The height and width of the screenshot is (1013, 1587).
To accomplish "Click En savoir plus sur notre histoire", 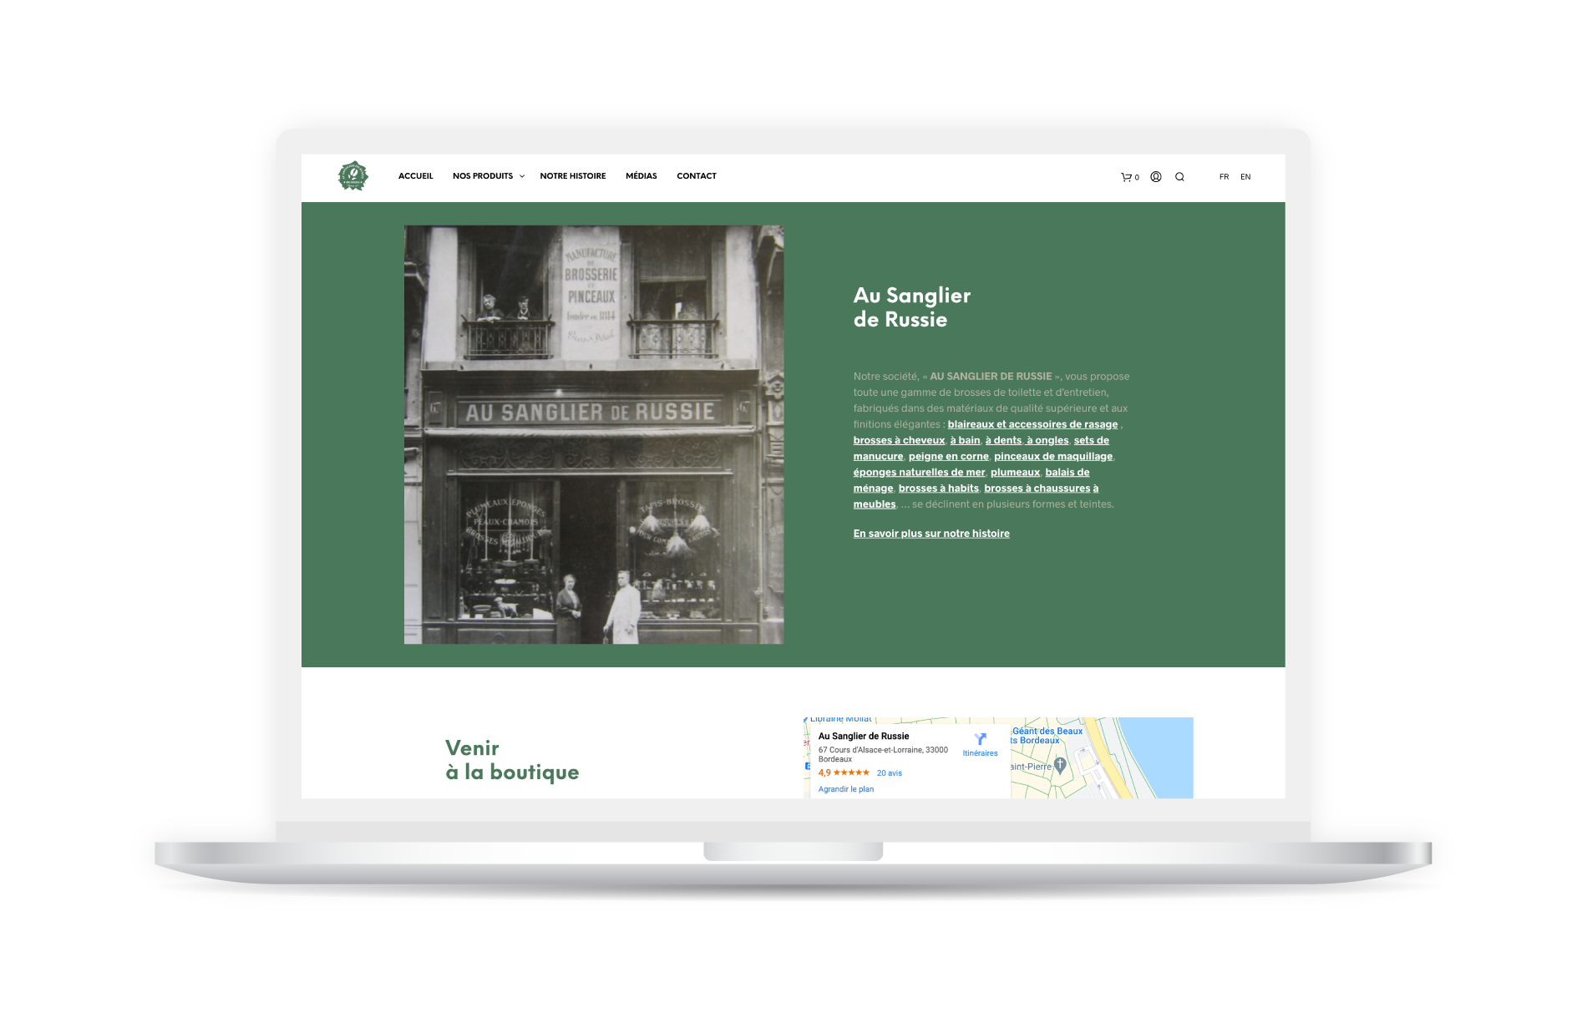I will point(931,534).
